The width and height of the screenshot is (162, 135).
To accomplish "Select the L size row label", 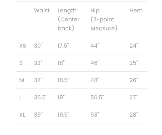I will pyautogui.click(x=20, y=97).
